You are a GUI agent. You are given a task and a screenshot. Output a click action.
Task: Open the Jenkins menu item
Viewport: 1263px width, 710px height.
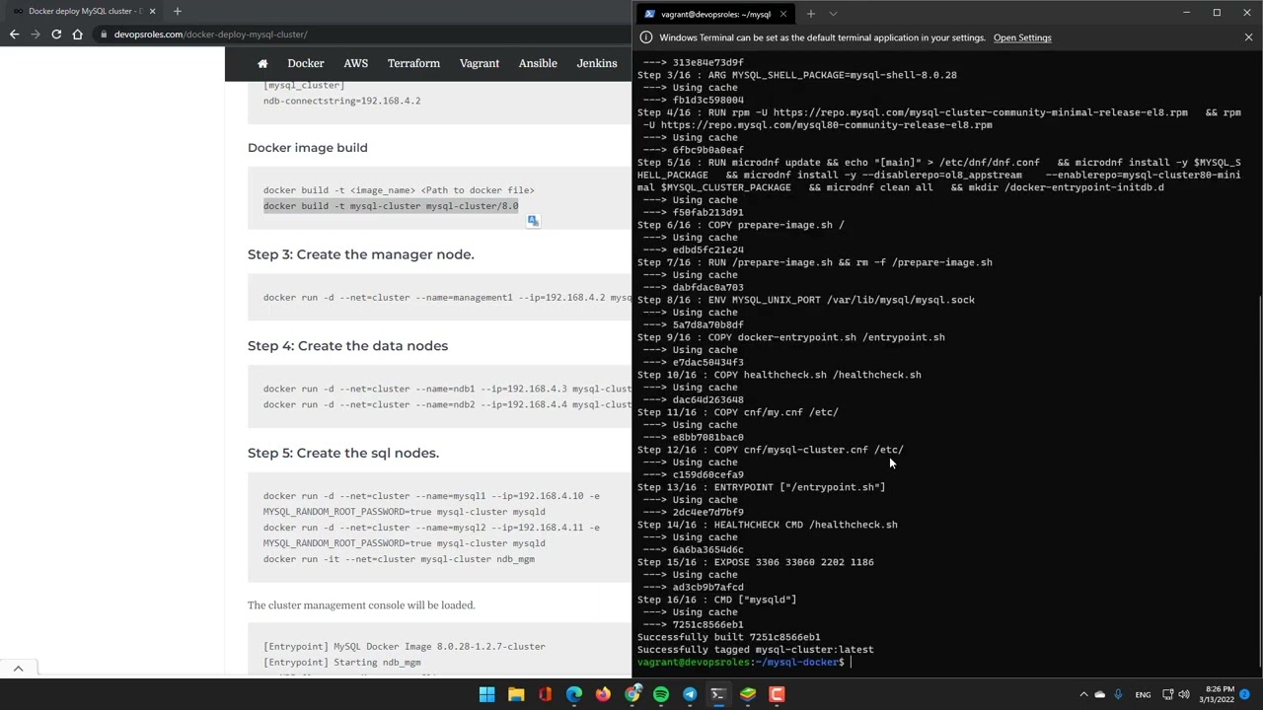pyautogui.click(x=597, y=63)
